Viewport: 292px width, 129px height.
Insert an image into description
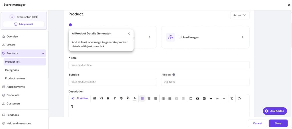click(191, 99)
